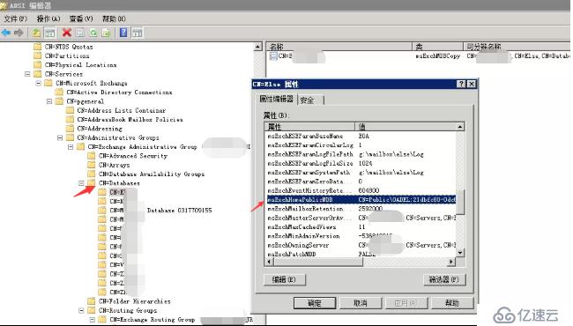The width and height of the screenshot is (573, 326).
Task: Click the dialog title bar question mark button
Action: click(x=461, y=85)
